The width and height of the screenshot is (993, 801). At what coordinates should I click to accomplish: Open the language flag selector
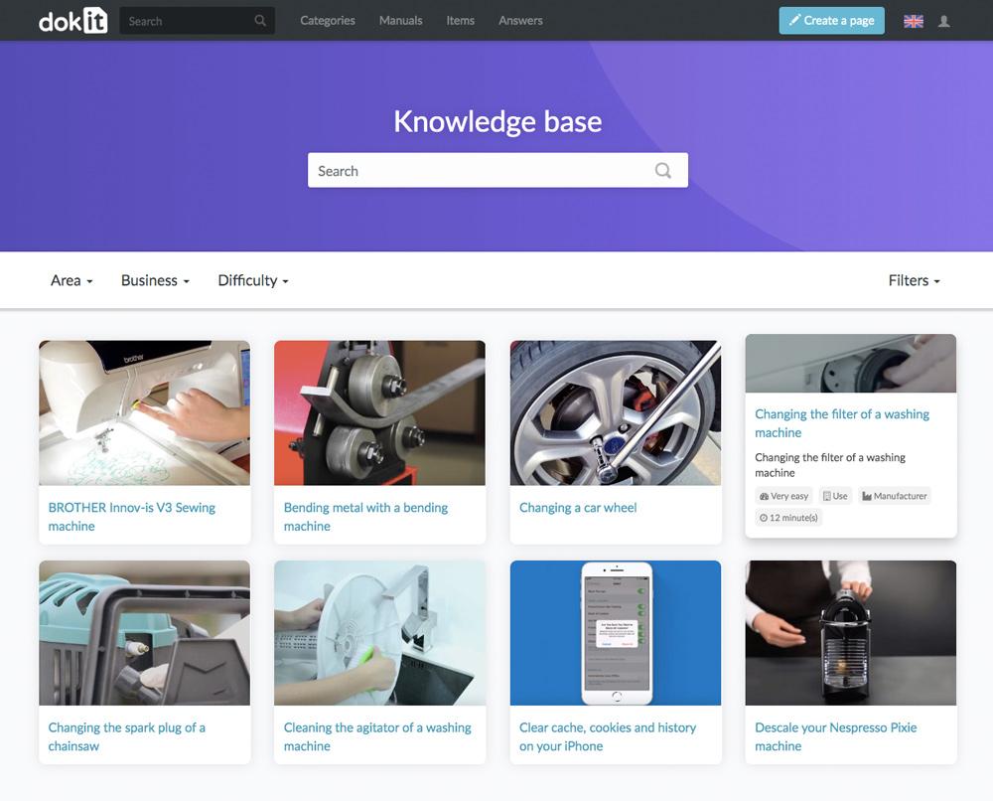pyautogui.click(x=914, y=21)
